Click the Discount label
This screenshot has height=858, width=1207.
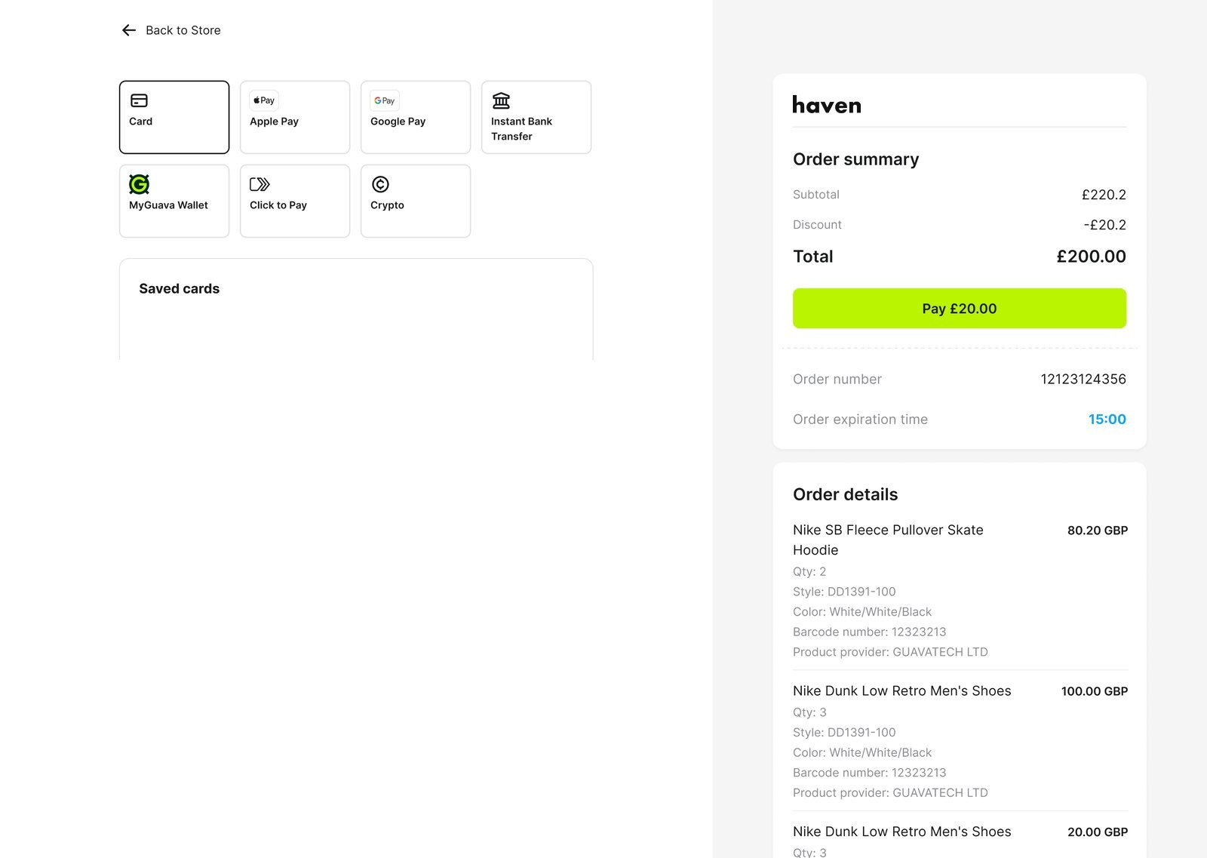point(817,224)
